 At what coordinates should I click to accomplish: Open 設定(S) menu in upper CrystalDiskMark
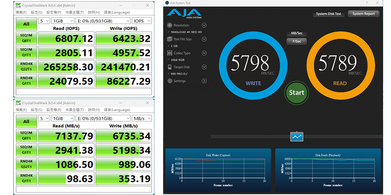[37, 12]
